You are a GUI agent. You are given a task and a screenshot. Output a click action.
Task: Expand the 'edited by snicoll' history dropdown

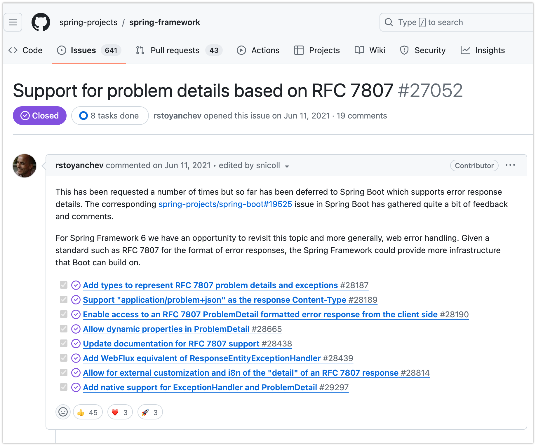point(254,165)
